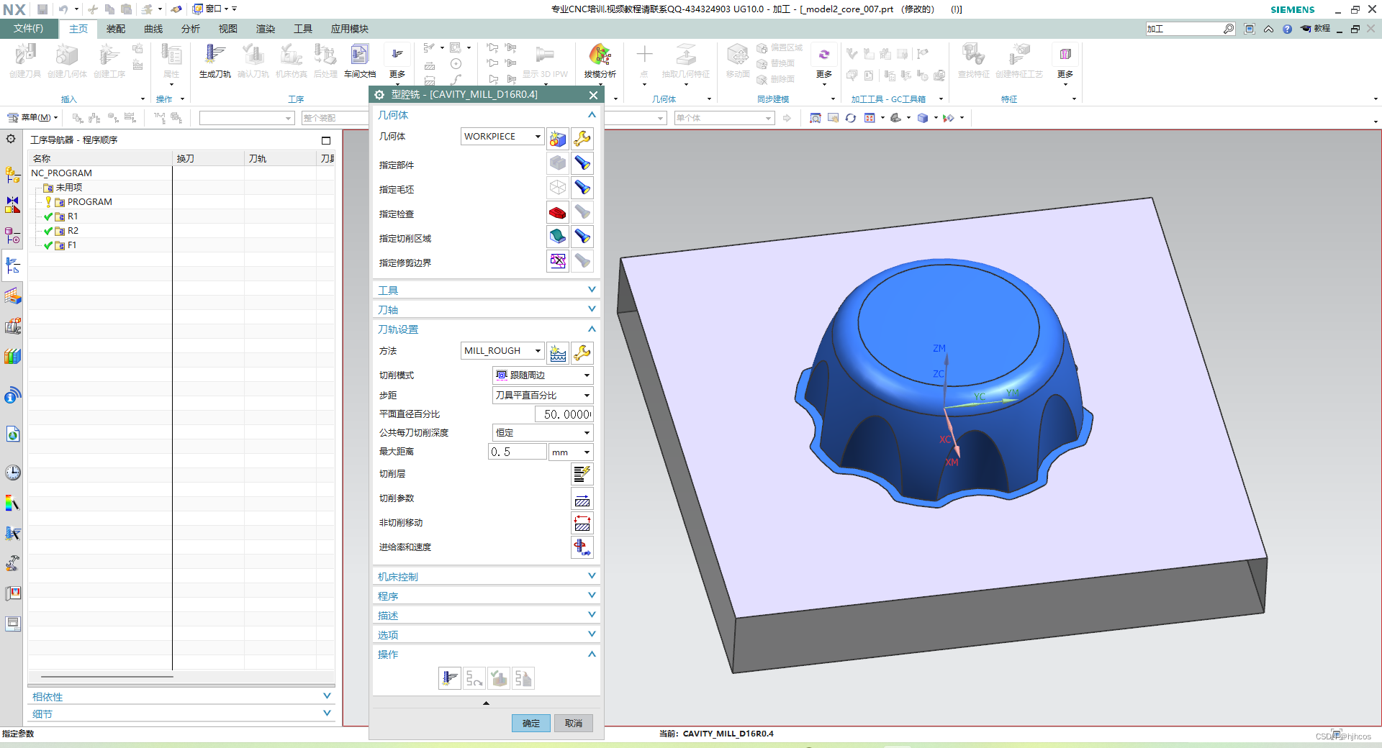Click the new geometry icon beside WORKPIECE
Screen dimensions: 1382x748
coord(558,138)
